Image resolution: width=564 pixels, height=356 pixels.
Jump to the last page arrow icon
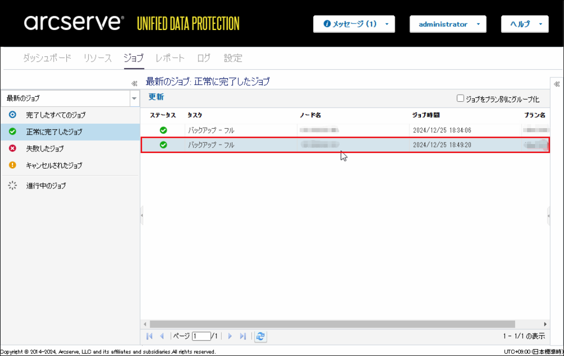[x=243, y=336]
